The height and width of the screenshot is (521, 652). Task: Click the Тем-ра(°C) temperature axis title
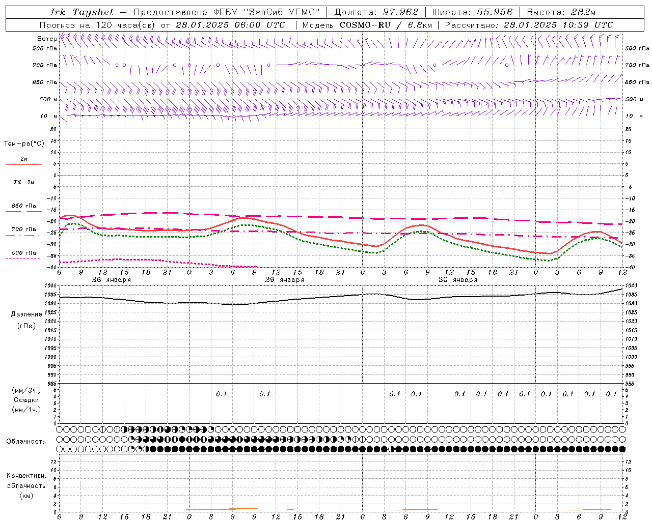click(x=24, y=144)
